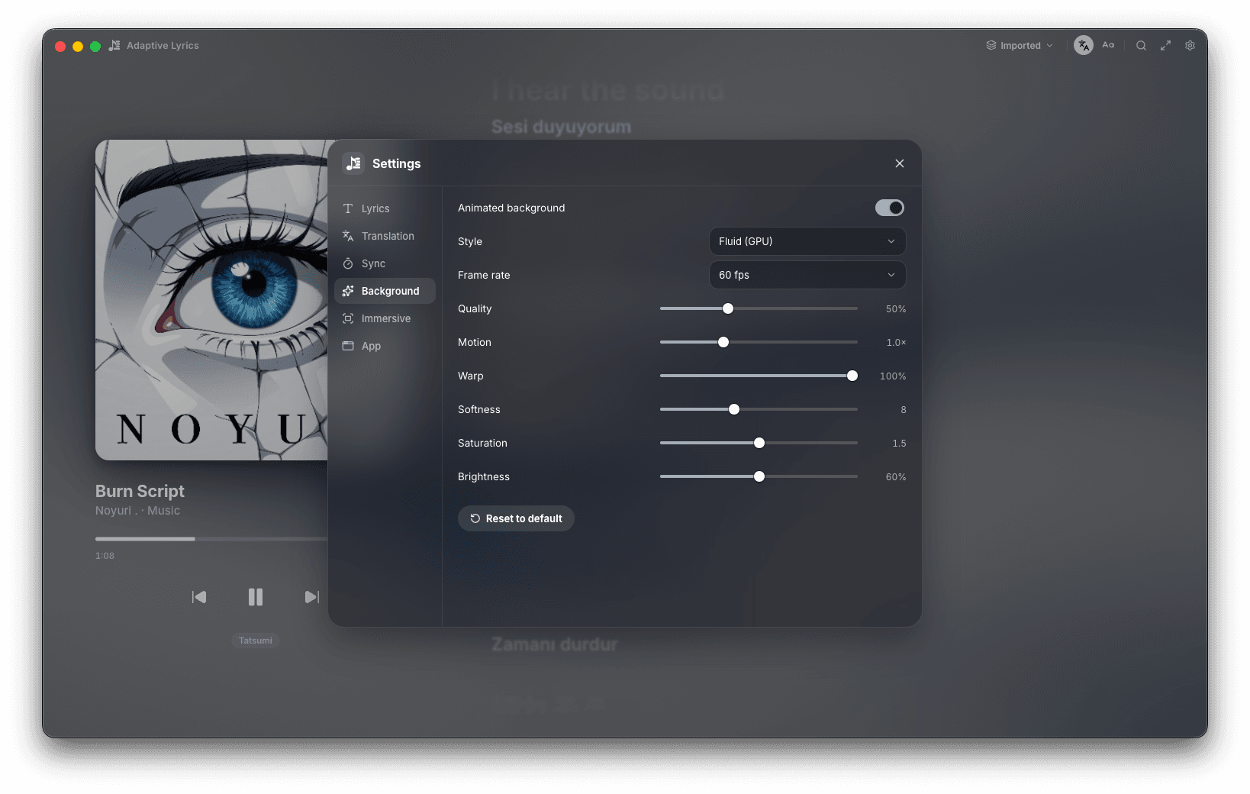Click the Aa font size icon
This screenshot has height=794, width=1250.
[1108, 46]
